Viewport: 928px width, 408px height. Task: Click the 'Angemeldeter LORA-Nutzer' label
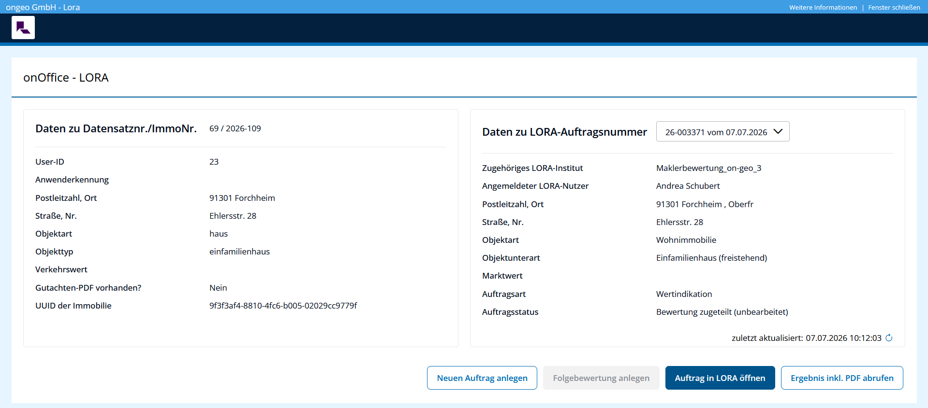tap(535, 186)
